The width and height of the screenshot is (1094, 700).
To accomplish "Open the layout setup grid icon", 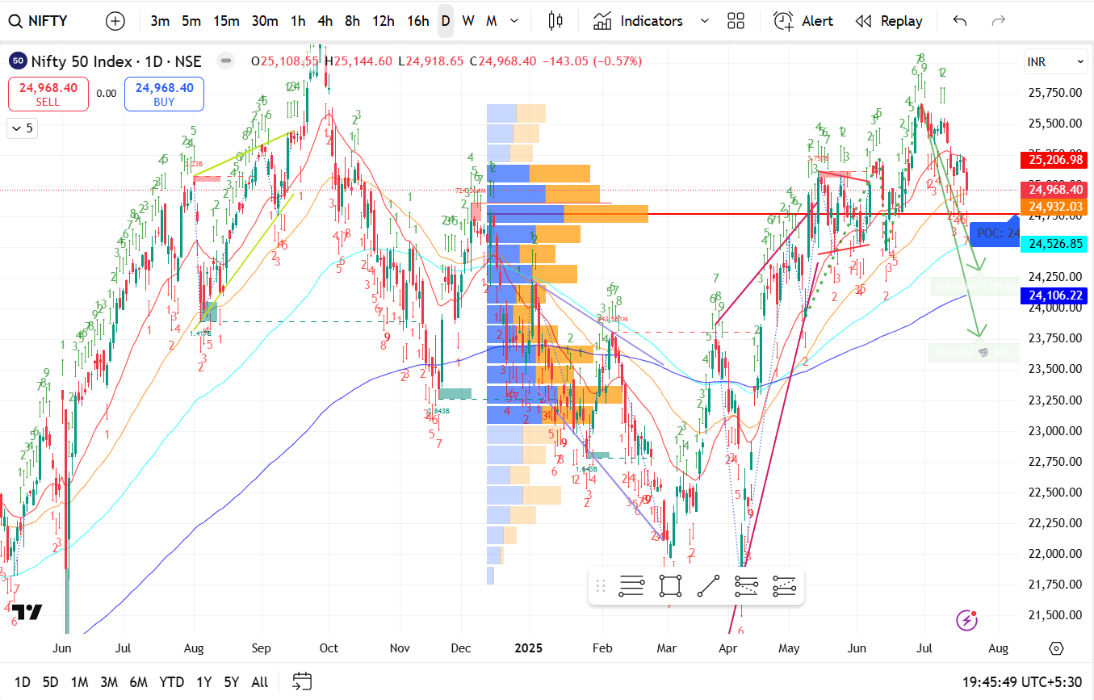I will click(736, 21).
